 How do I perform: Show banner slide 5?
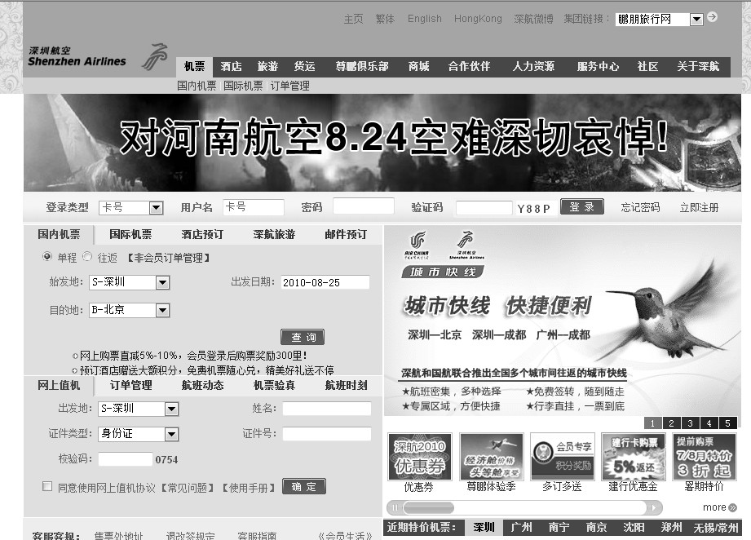[727, 423]
